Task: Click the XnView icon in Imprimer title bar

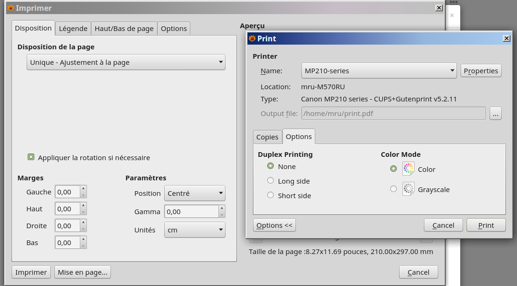Action: (x=11, y=8)
